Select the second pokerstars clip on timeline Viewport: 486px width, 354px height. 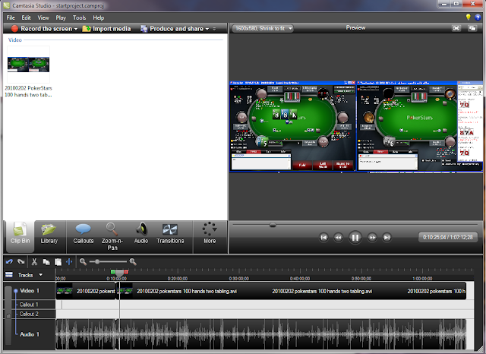pos(292,291)
